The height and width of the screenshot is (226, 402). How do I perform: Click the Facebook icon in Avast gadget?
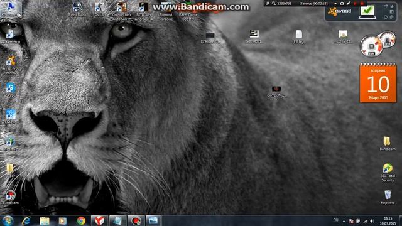pos(392,12)
